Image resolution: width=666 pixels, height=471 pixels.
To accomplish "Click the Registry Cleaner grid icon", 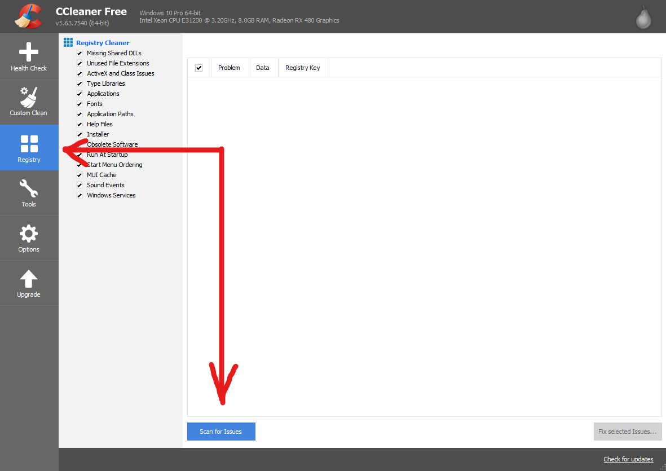I will [68, 43].
